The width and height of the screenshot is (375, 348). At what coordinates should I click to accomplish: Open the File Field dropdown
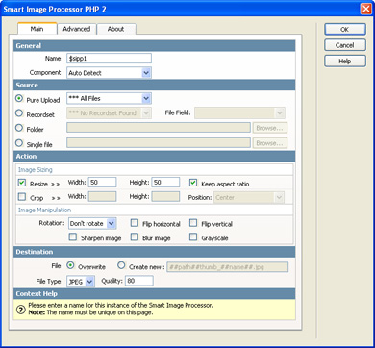click(x=239, y=112)
